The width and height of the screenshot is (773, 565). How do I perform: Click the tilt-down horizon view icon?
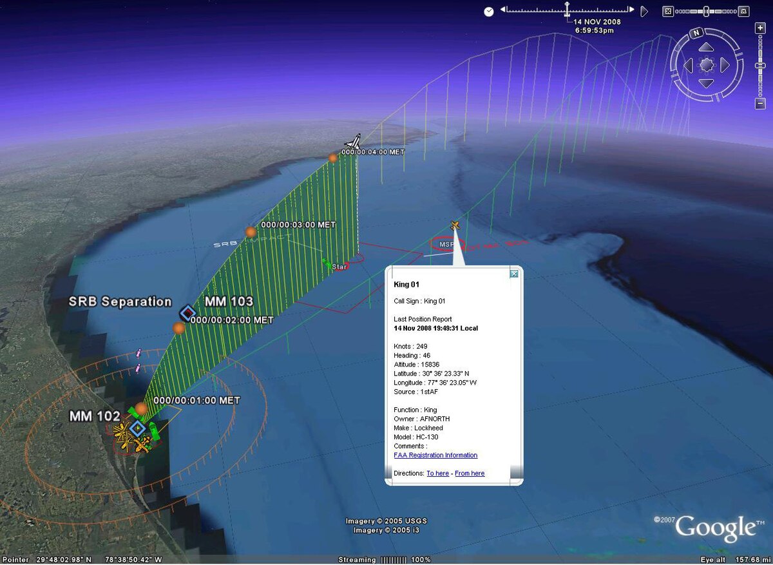click(743, 11)
